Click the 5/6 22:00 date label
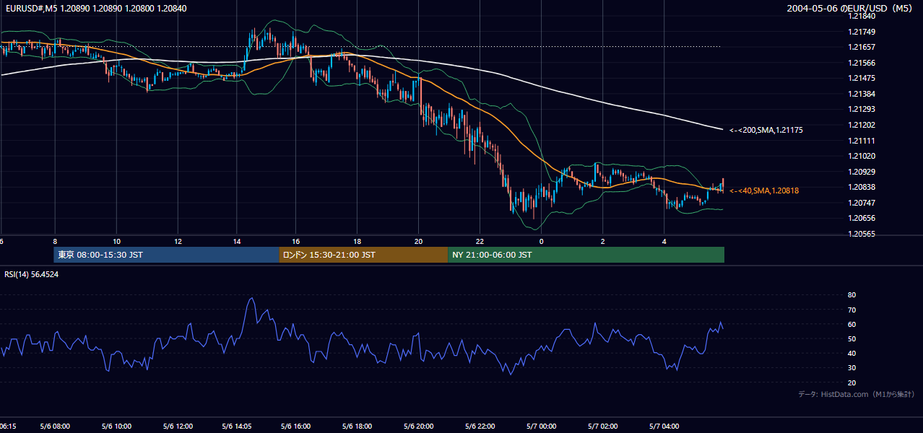Viewport: 923px width, 433px height. pos(480,427)
